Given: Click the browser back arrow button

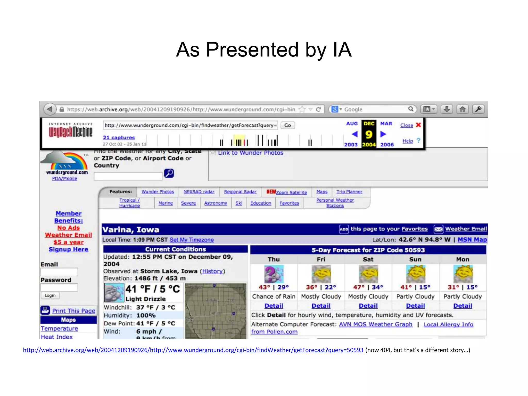Looking at the screenshot, I should point(50,109).
